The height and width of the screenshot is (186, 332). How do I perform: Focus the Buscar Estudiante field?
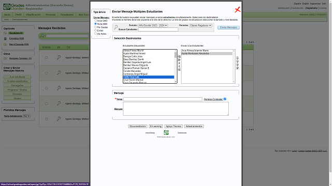(x=158, y=29)
